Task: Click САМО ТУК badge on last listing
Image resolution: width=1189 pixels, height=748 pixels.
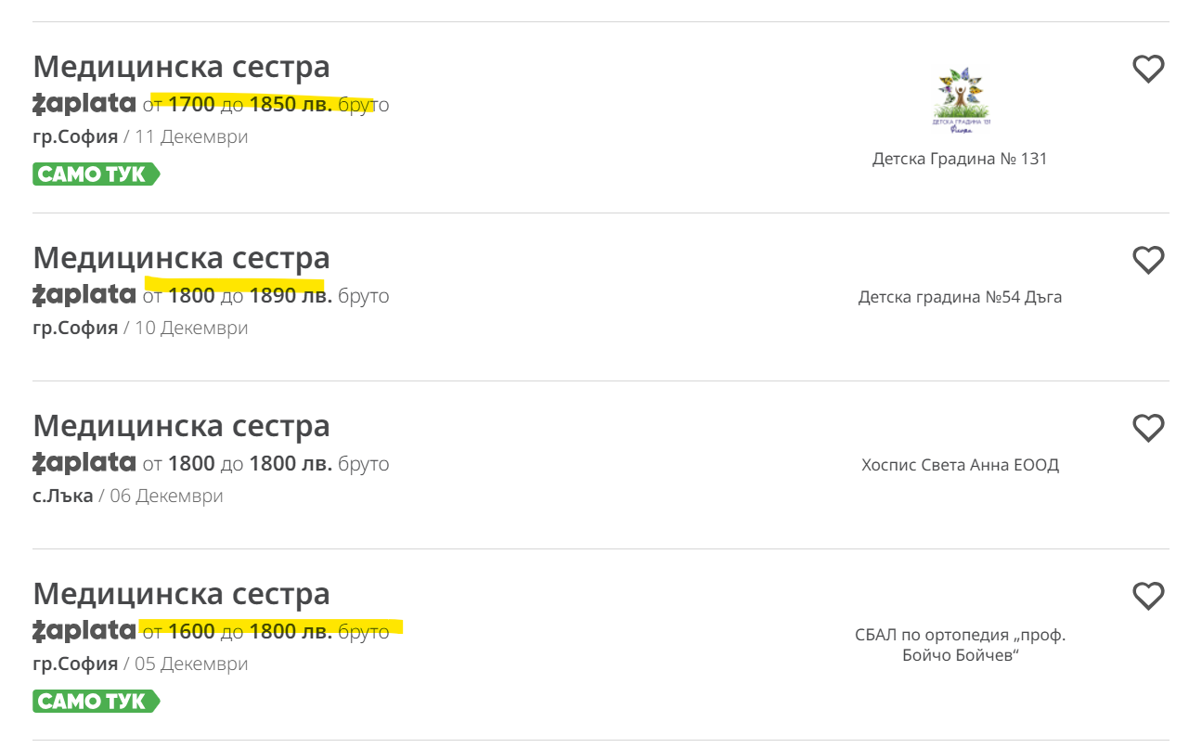Action: point(96,702)
